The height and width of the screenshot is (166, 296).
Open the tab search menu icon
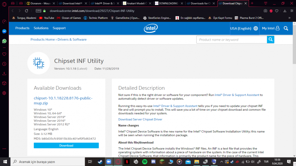pyautogui.click(x=265, y=3)
